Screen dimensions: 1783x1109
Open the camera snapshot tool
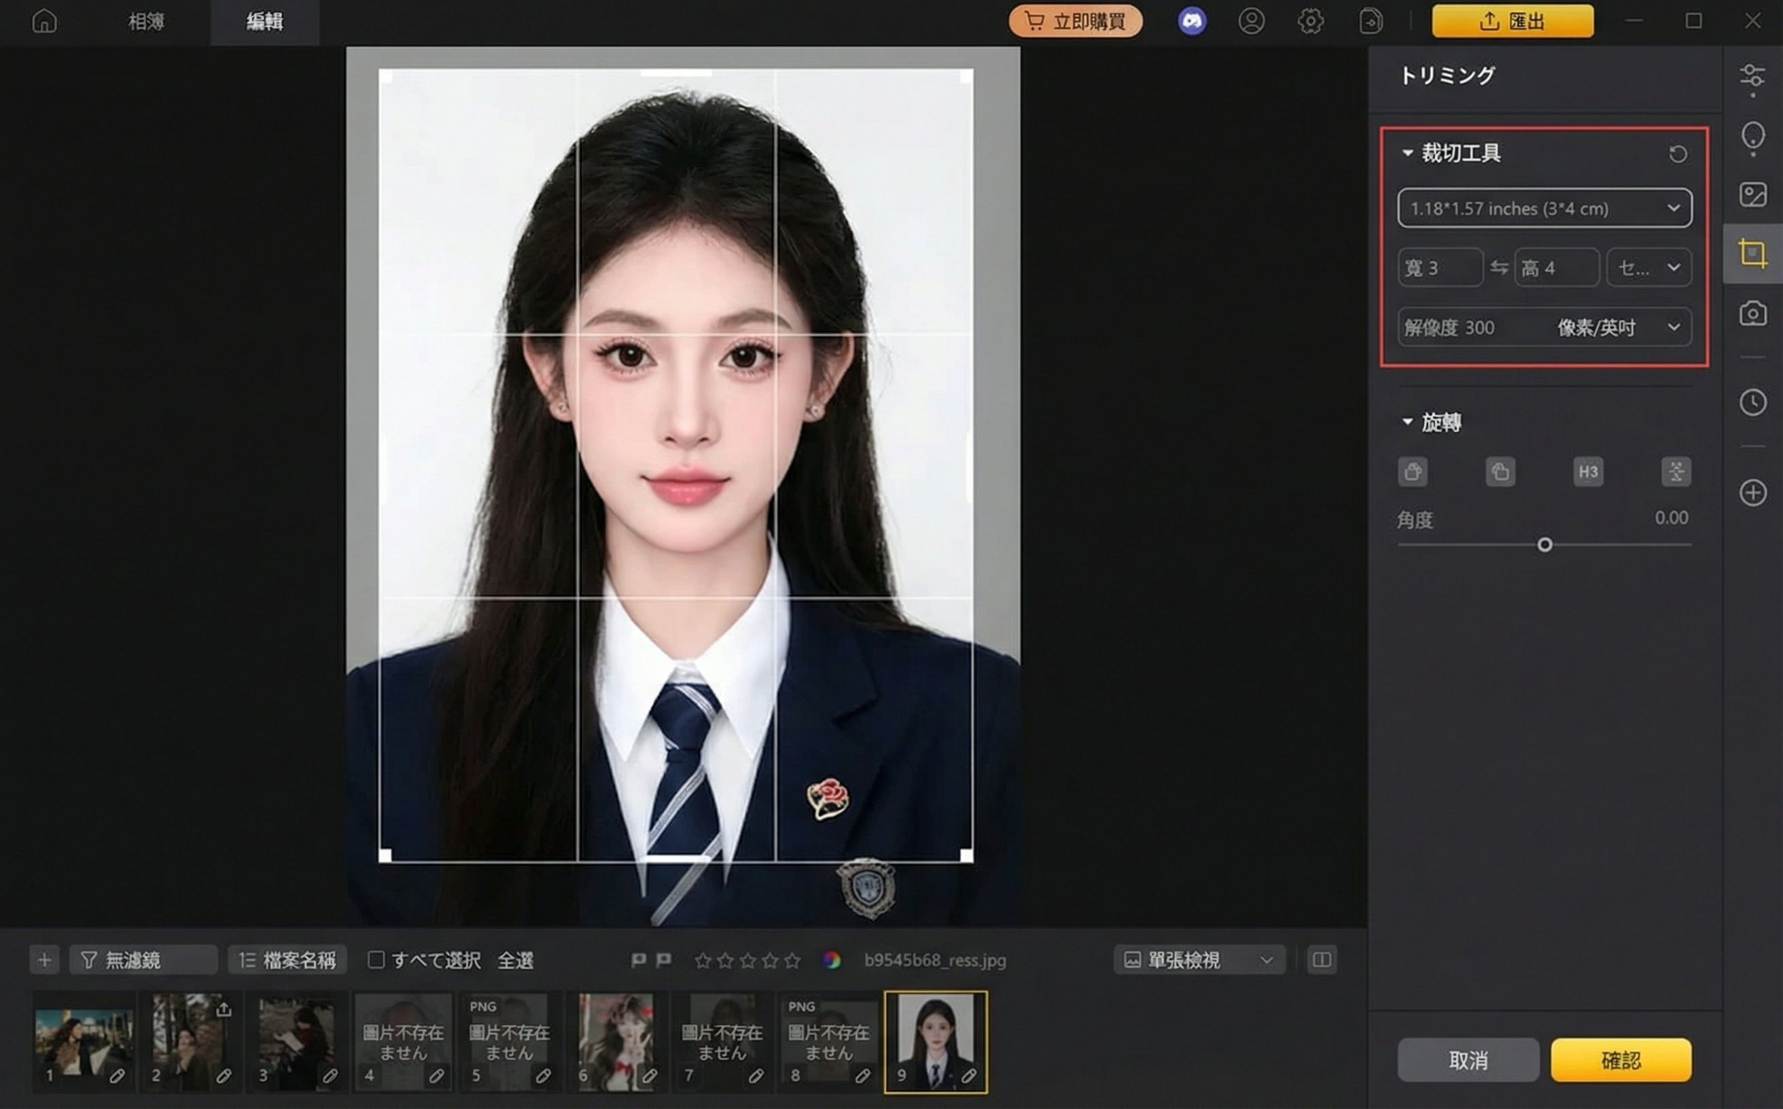click(x=1752, y=314)
